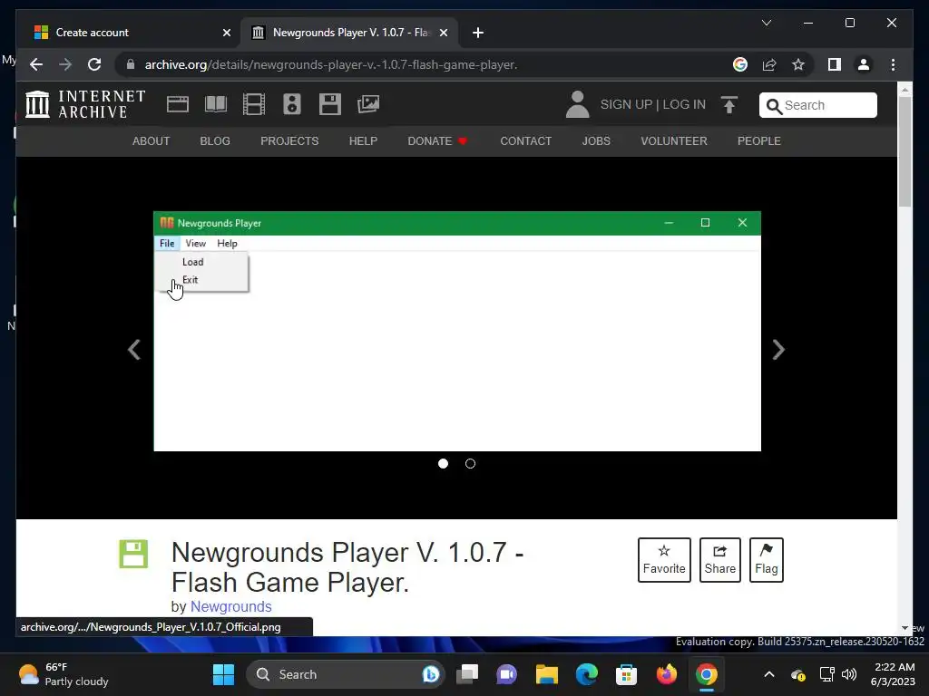Show next carousel image
Image resolution: width=929 pixels, height=696 pixels.
[x=778, y=349]
